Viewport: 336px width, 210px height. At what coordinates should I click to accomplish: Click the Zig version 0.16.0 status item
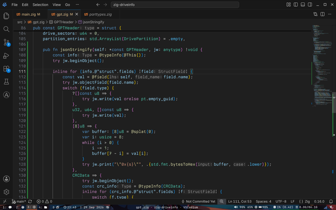coord(319,202)
